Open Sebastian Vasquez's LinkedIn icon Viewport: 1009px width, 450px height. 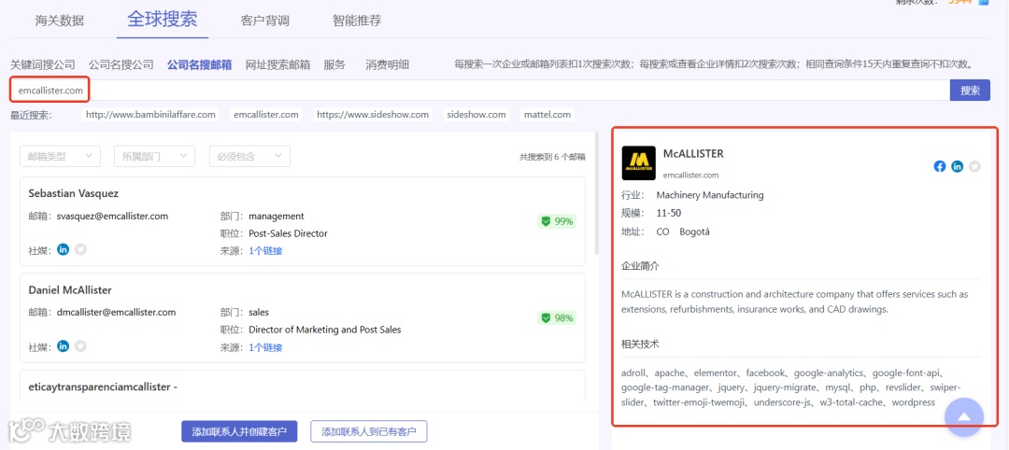pos(64,249)
